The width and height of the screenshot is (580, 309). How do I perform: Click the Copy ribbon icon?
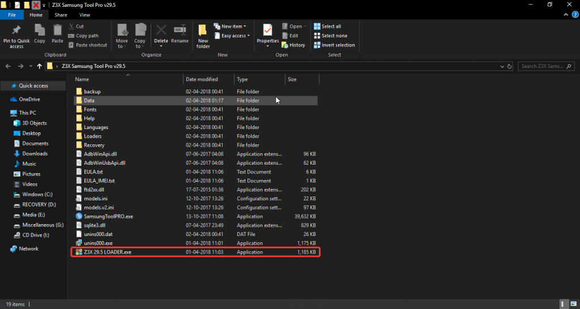coord(40,30)
